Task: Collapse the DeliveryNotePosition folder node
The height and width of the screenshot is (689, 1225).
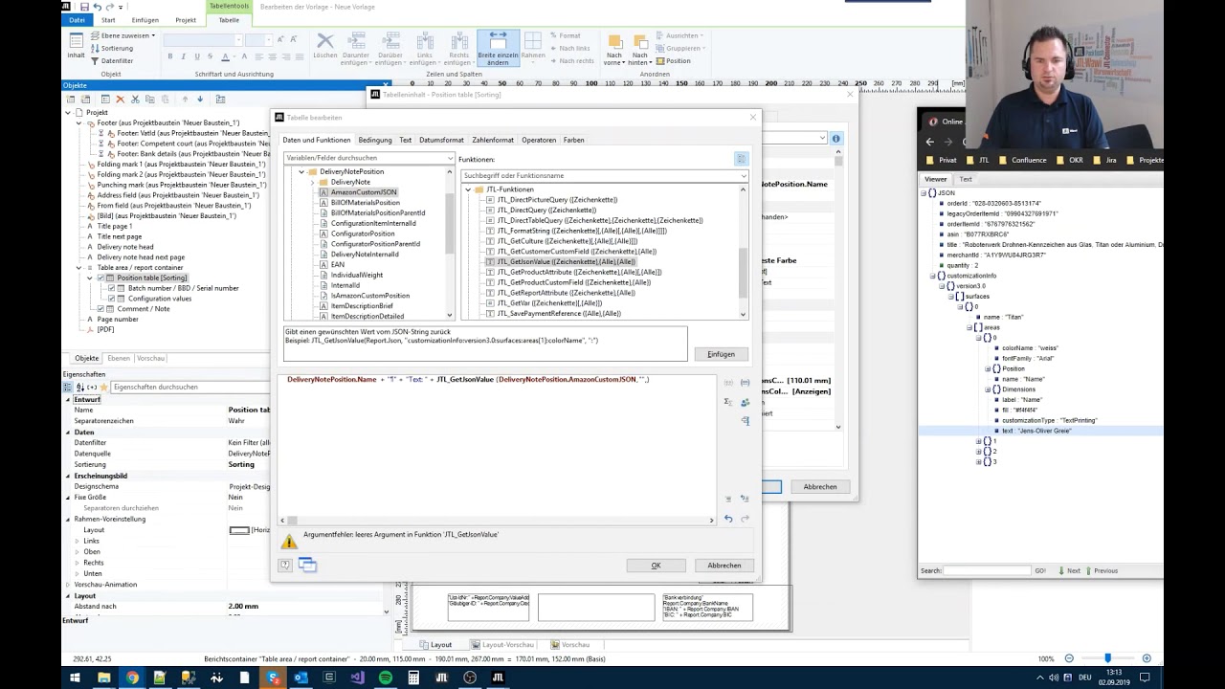Action: point(301,172)
